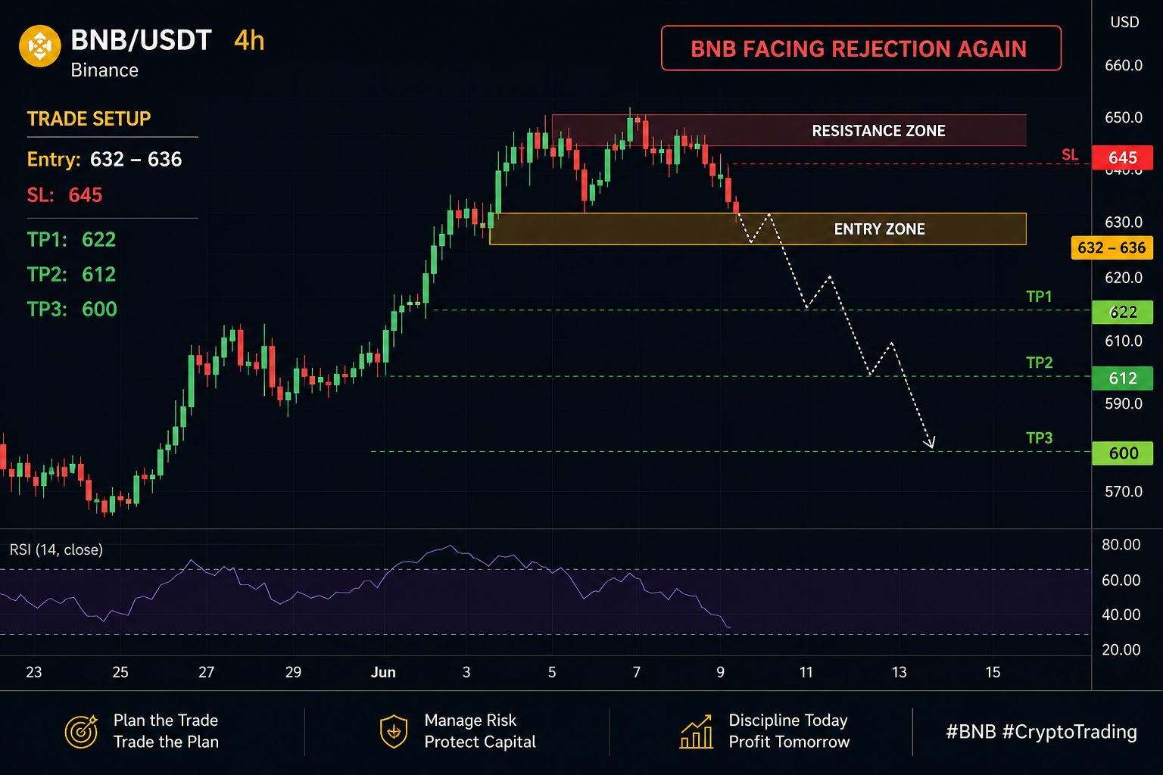Image resolution: width=1163 pixels, height=775 pixels.
Task: Click the 620.0 price axis value
Action: [1124, 278]
